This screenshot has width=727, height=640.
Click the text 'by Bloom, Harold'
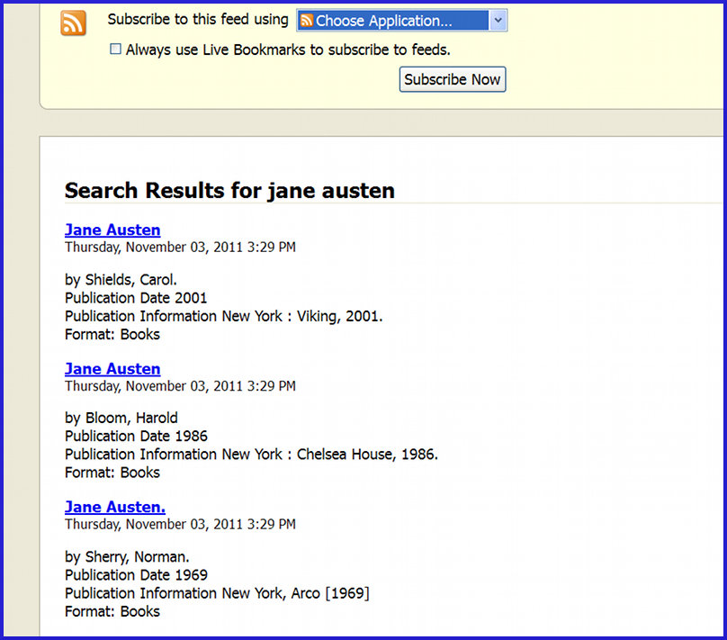point(121,418)
